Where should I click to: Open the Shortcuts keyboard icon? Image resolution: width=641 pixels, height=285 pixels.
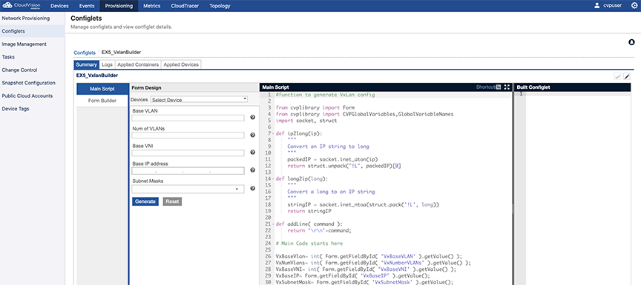pos(499,87)
